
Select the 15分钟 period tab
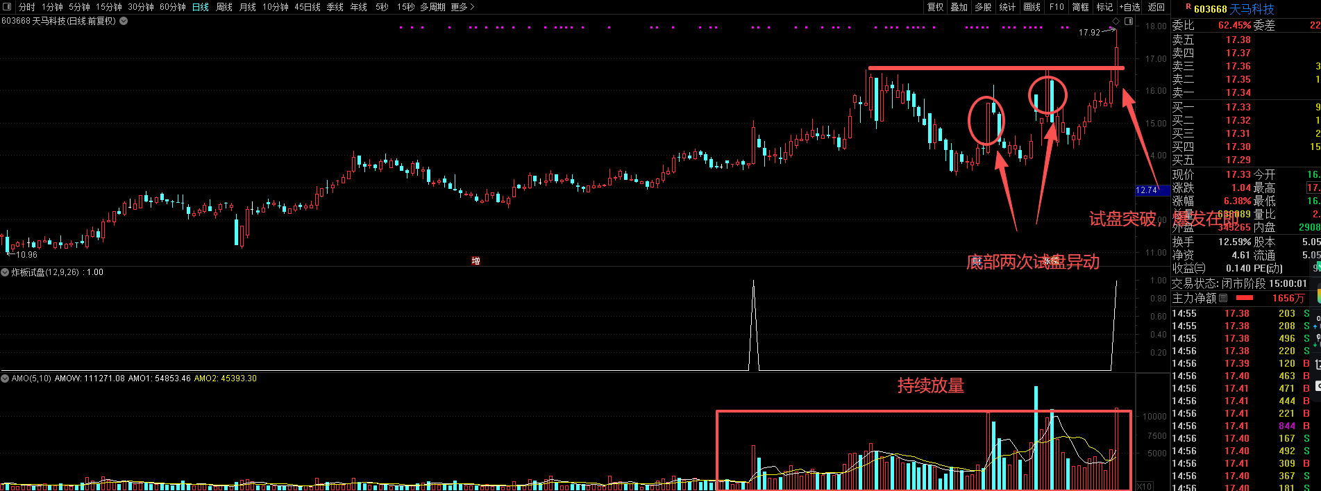[x=109, y=7]
